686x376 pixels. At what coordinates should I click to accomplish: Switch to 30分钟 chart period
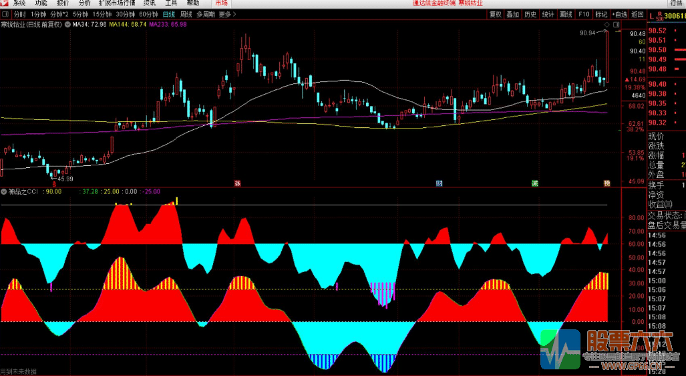point(126,15)
